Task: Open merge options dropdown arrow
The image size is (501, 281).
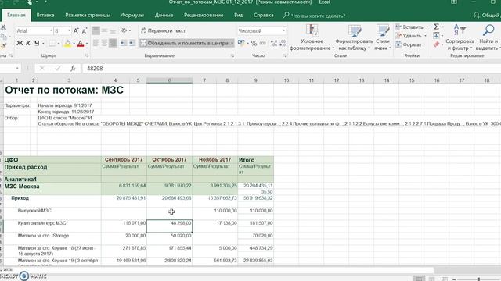Action: tap(232, 43)
